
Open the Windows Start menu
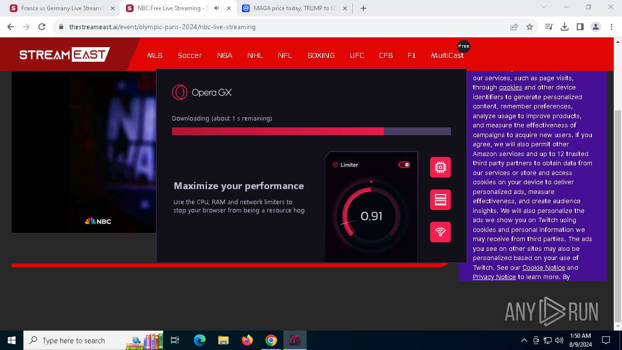tap(12, 340)
